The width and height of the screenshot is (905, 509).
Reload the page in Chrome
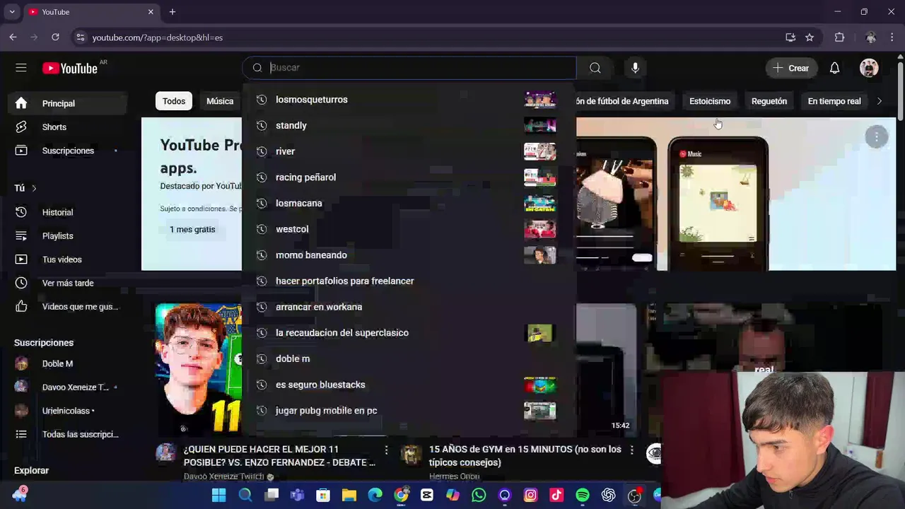pos(55,37)
